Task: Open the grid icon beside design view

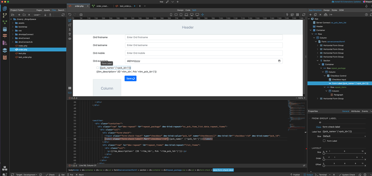Action: pos(70,88)
